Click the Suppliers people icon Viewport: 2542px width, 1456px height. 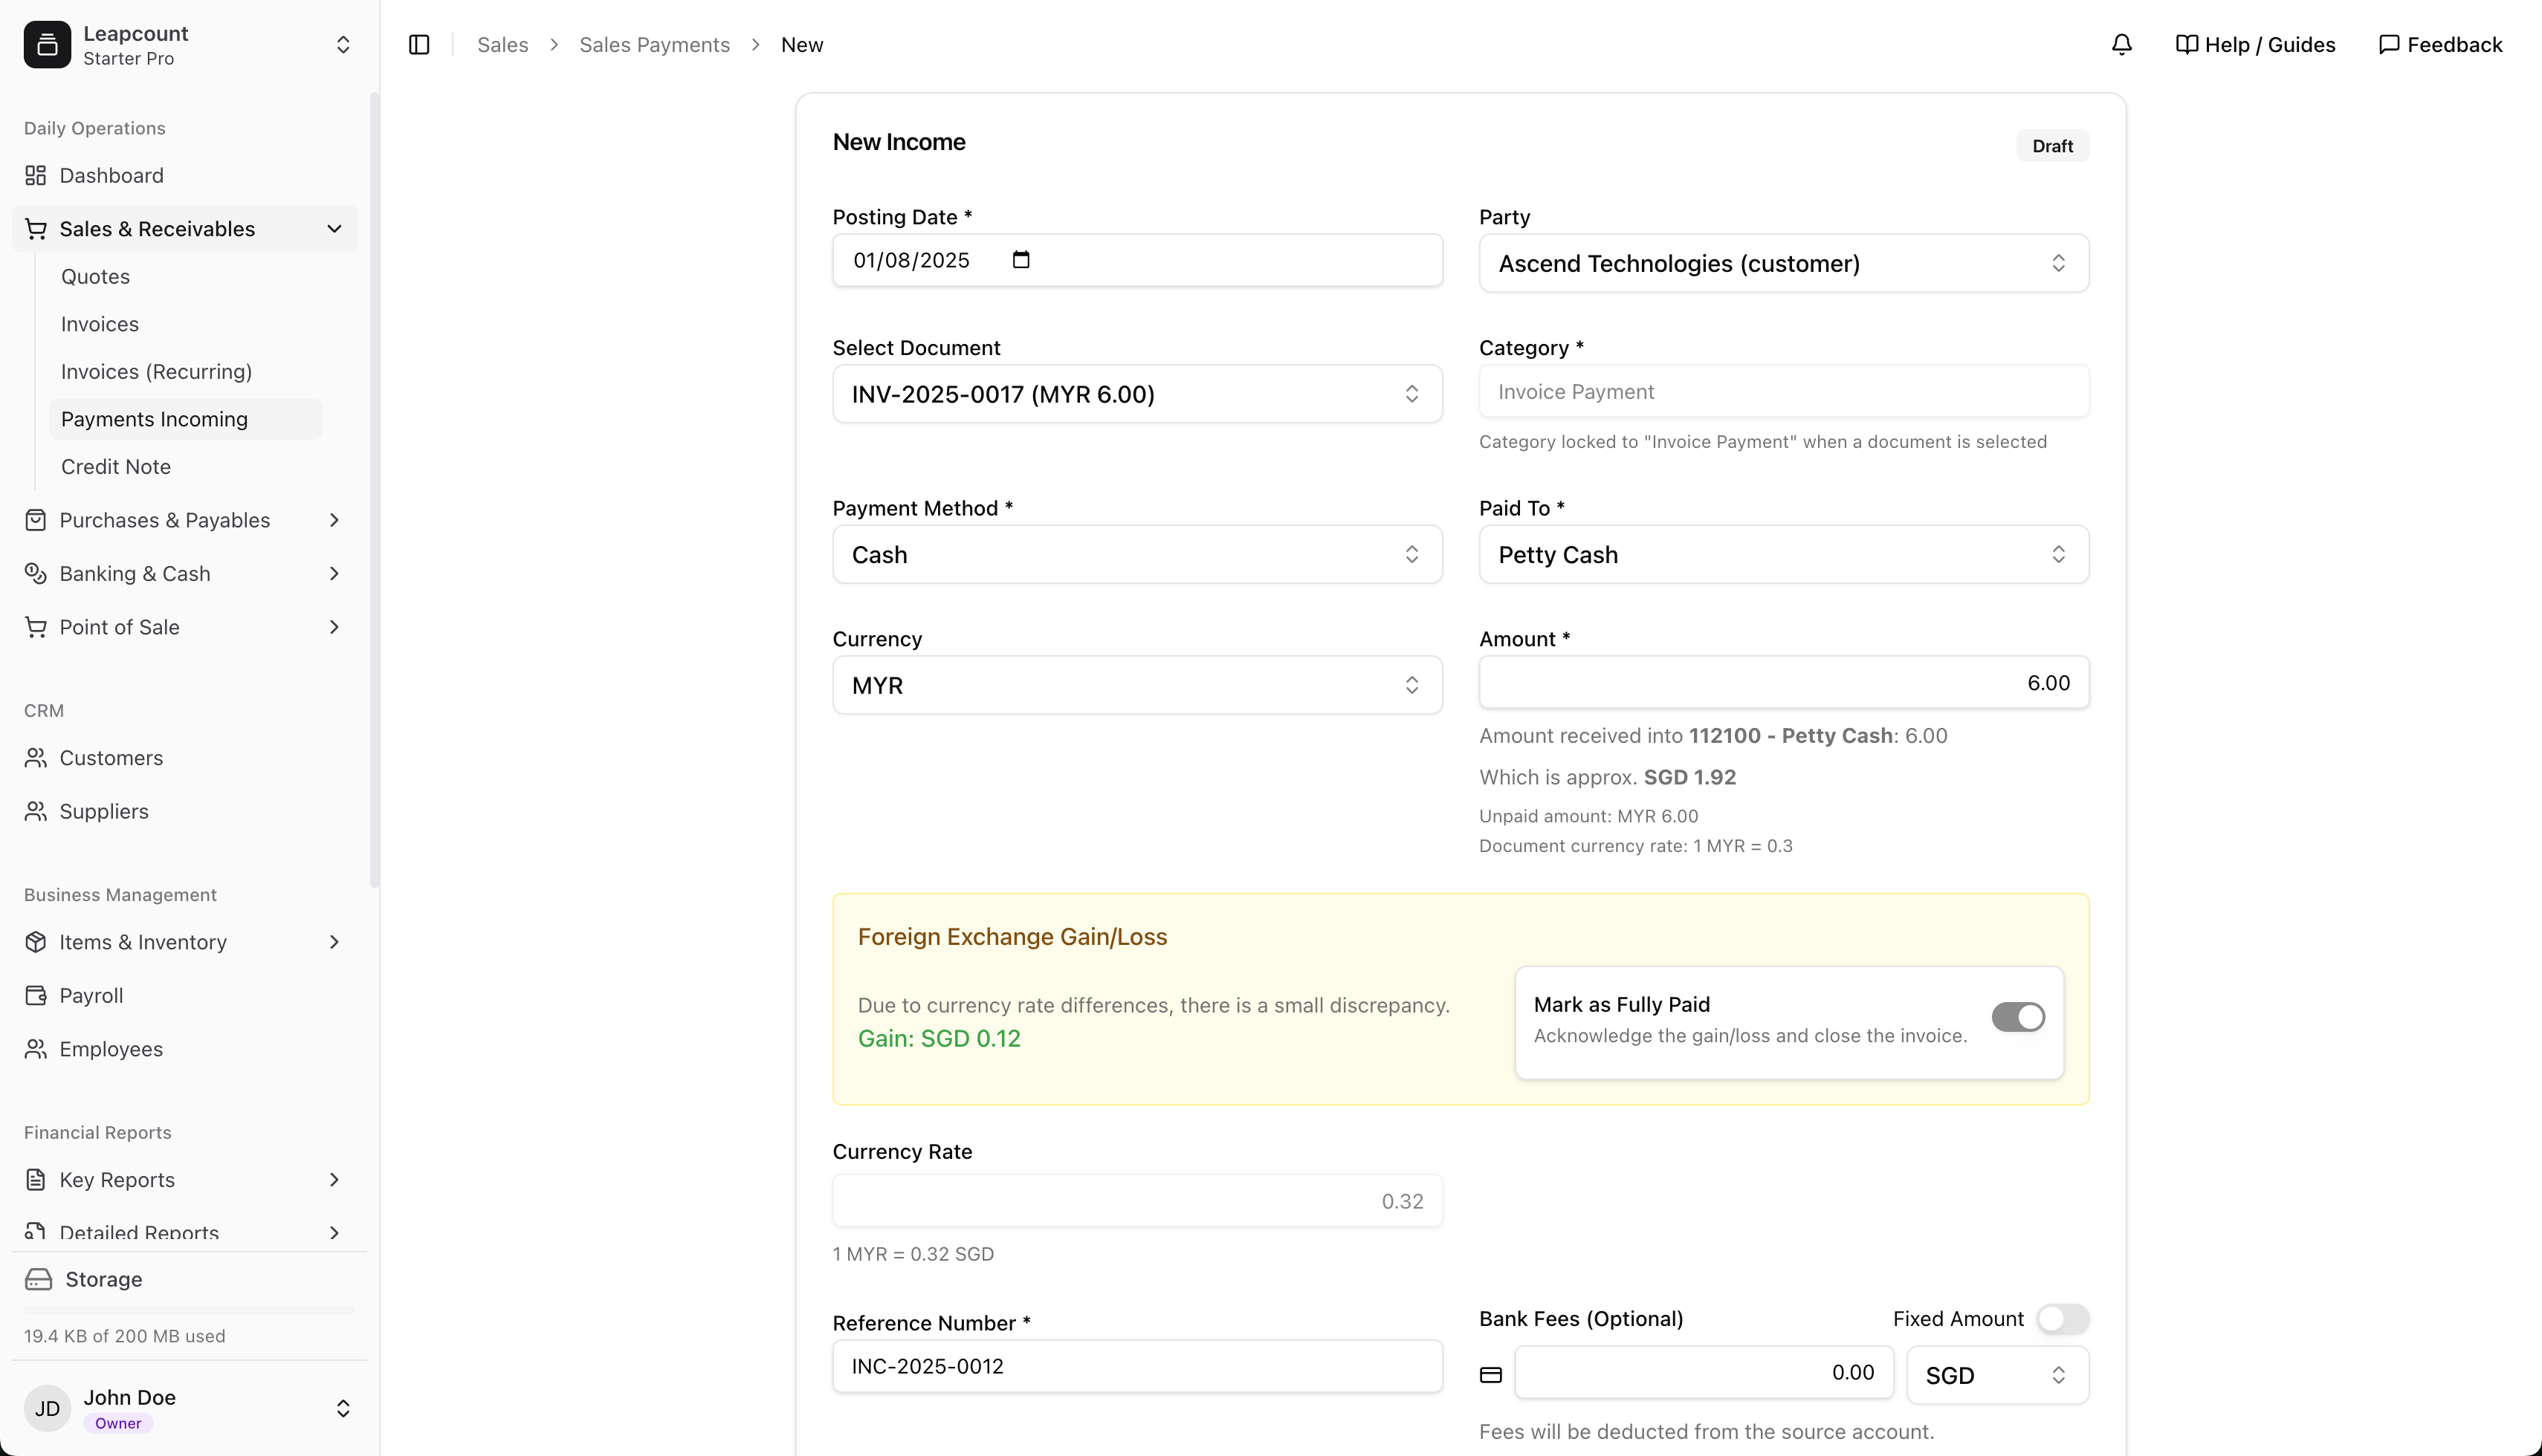(36, 811)
